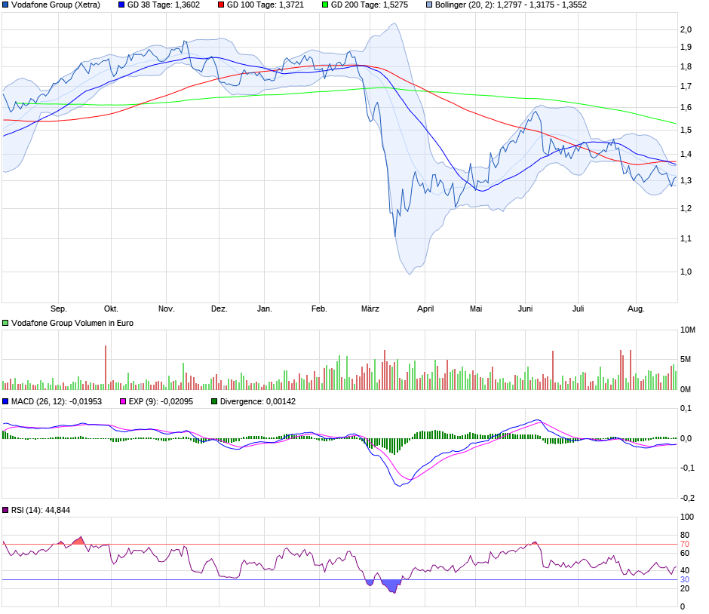Viewport: 709px width, 614px height.
Task: Click the Vodafone Group Volumen legend swatch
Action: 5,324
